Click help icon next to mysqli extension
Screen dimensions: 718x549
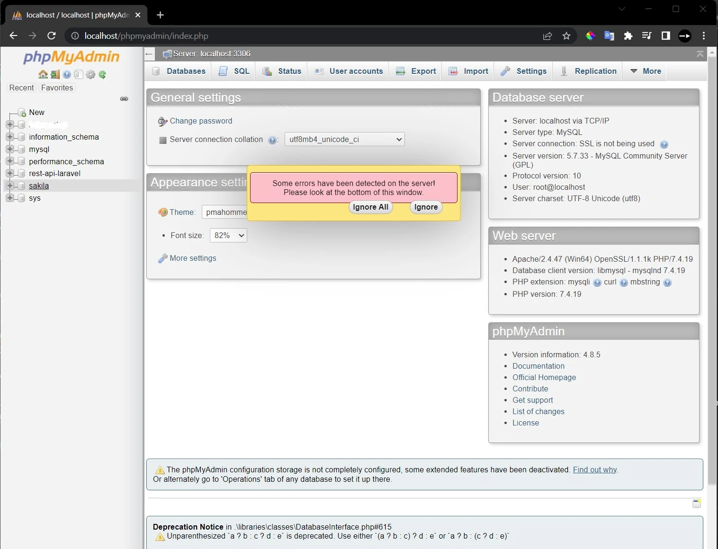pyautogui.click(x=597, y=283)
